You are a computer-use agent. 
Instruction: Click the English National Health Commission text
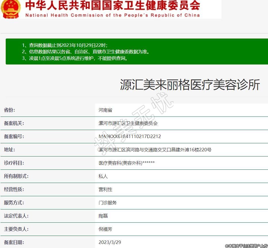tap(112, 15)
